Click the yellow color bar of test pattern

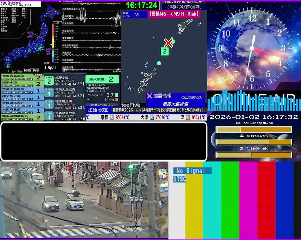pyautogui.click(x=194, y=200)
